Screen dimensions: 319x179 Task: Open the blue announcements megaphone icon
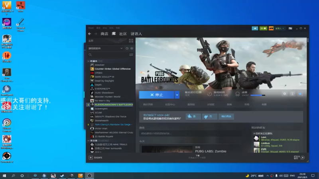click(x=255, y=28)
